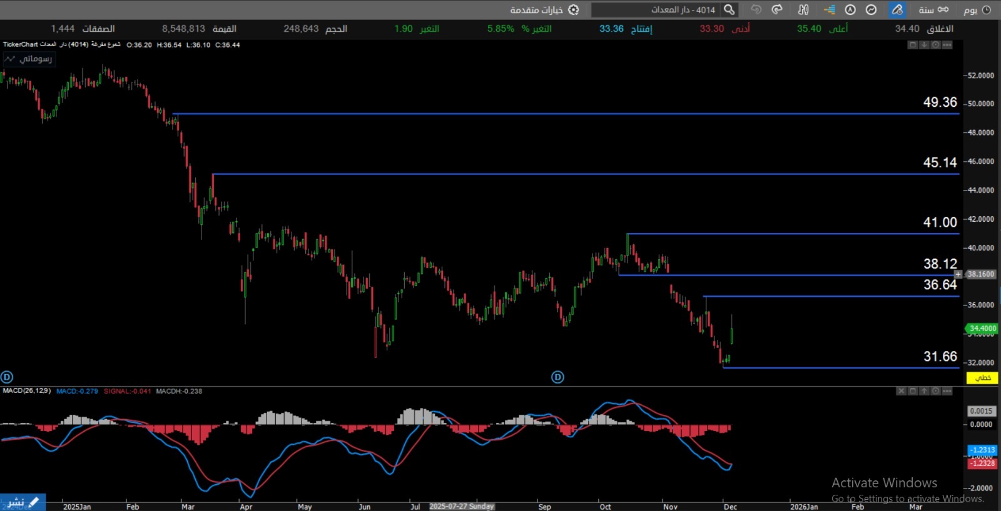Open the indicators icon in toolbar
Image resolution: width=1001 pixels, height=511 pixels.
[871, 9]
